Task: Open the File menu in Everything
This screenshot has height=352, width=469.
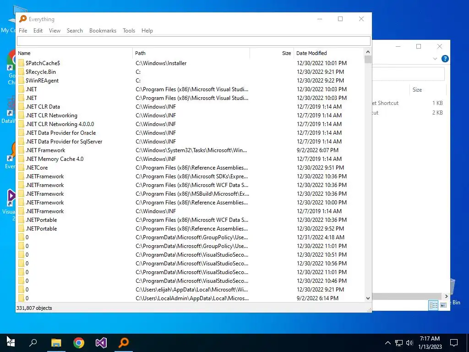Action: click(23, 31)
